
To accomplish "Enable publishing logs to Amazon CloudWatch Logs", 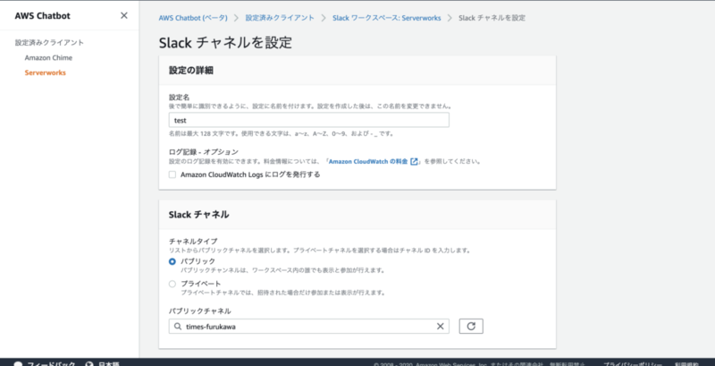I will pyautogui.click(x=172, y=174).
